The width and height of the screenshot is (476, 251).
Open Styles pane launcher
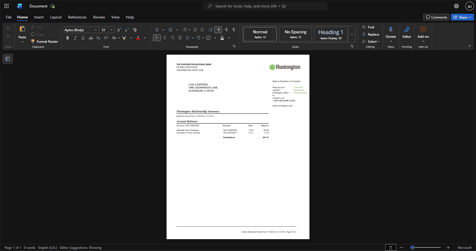[352, 46]
